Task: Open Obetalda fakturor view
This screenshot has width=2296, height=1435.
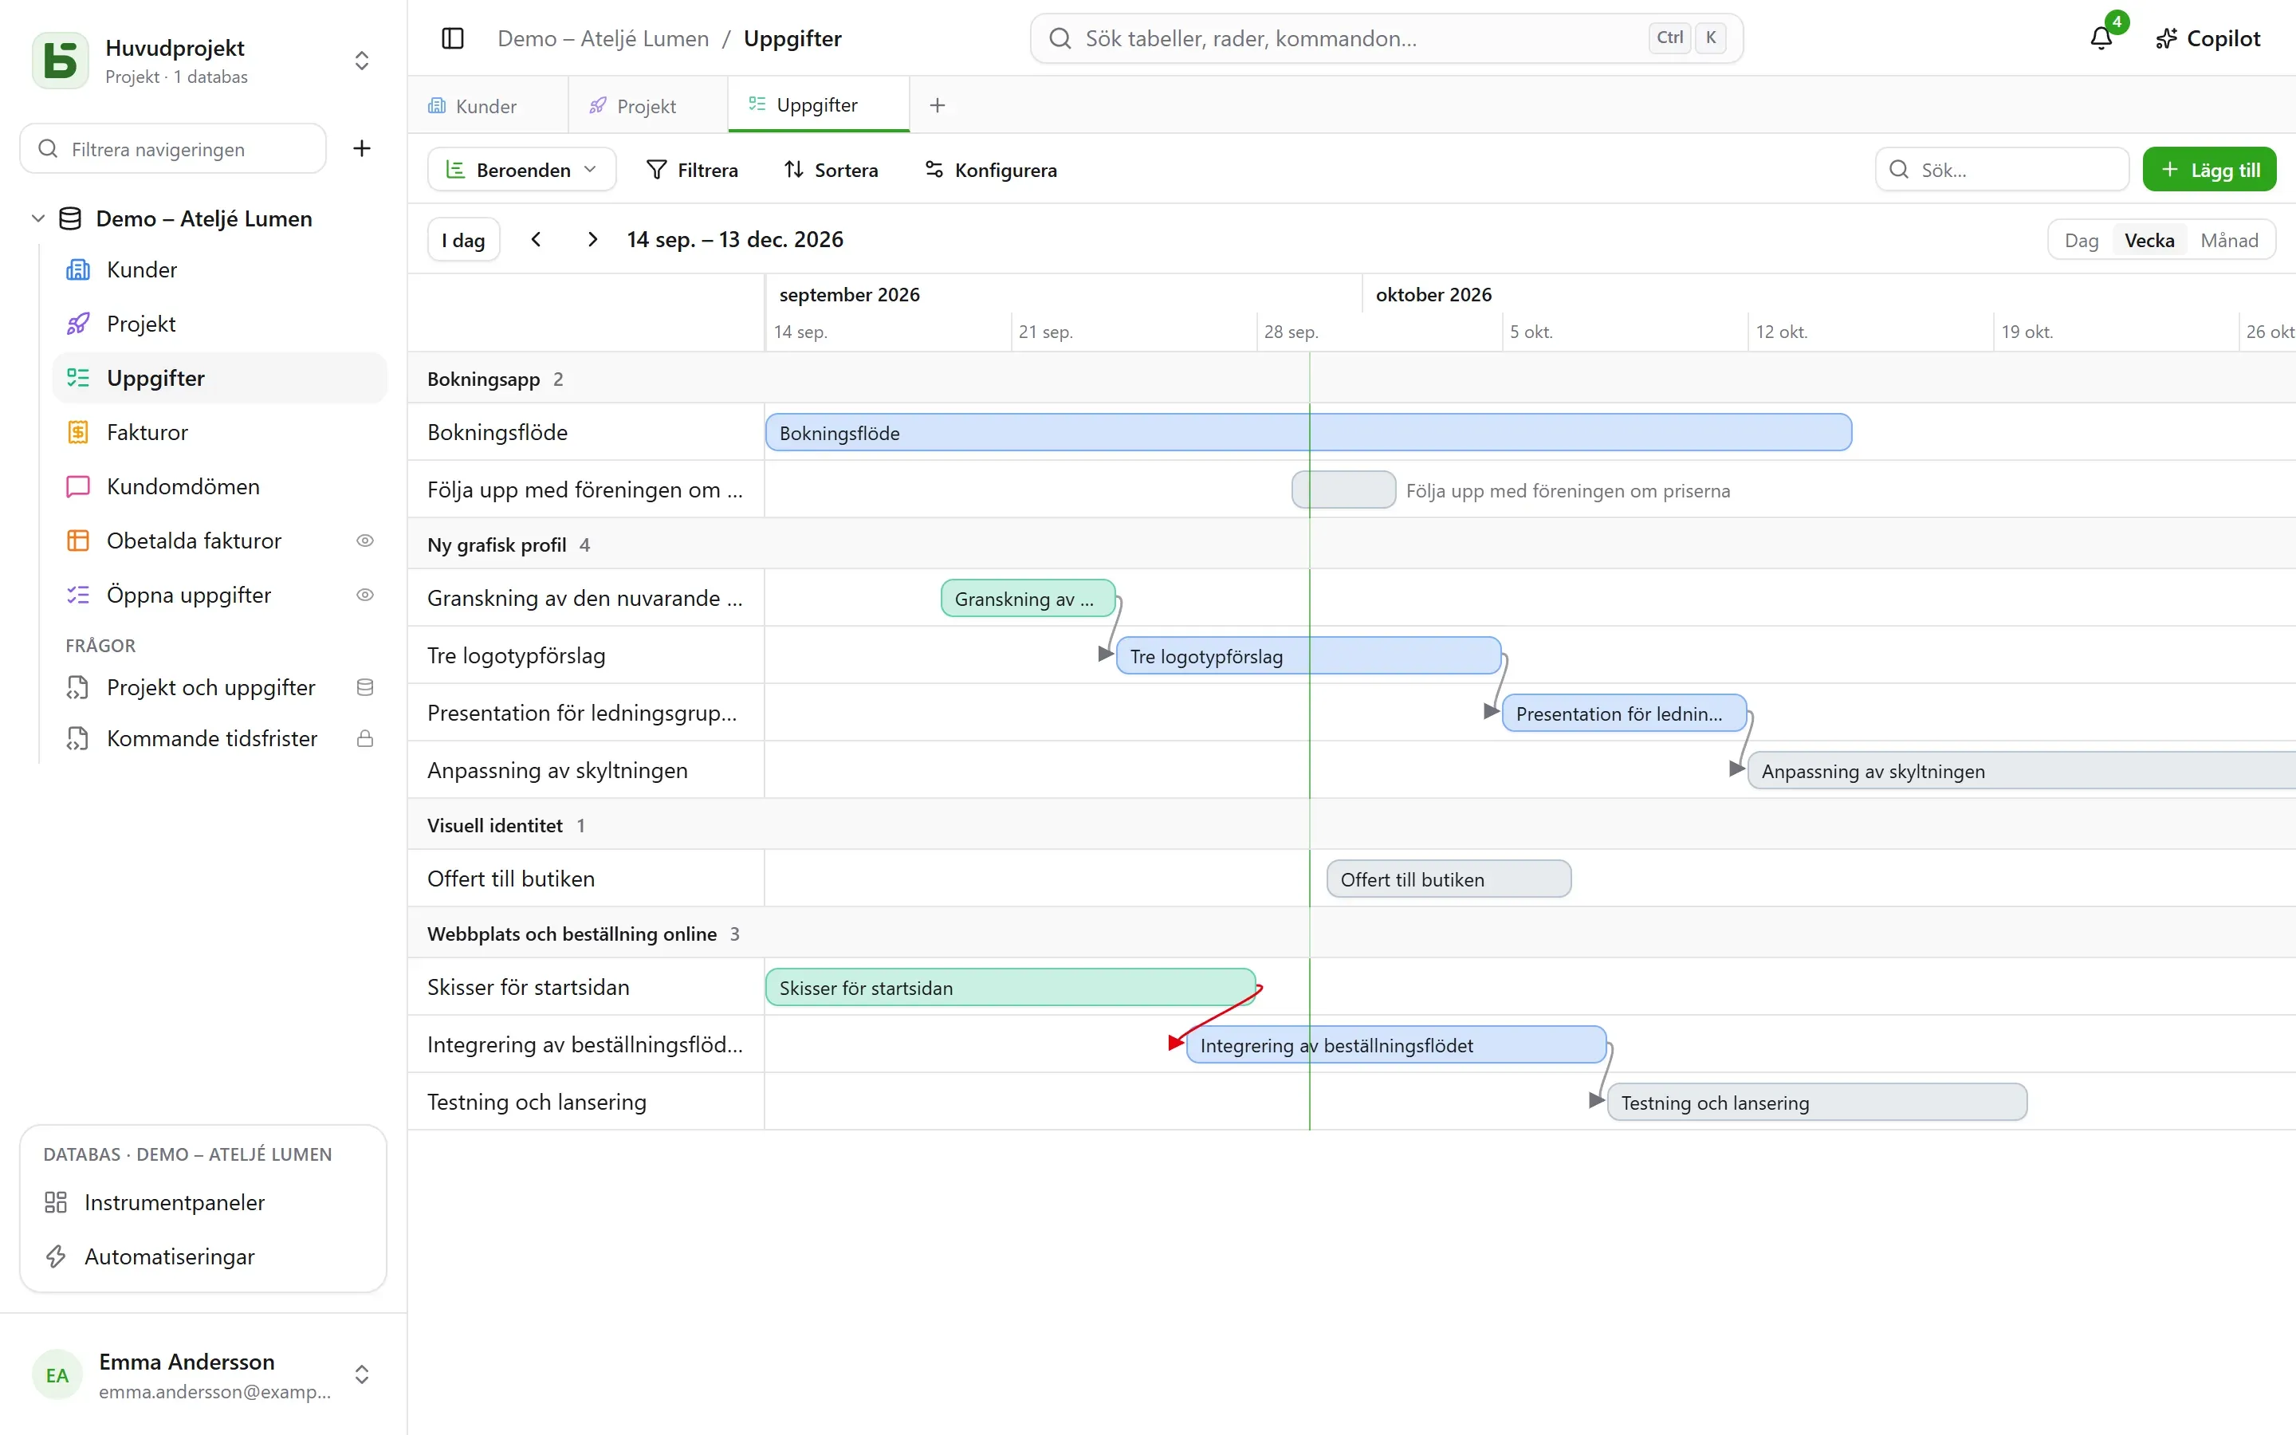Action: pos(220,540)
